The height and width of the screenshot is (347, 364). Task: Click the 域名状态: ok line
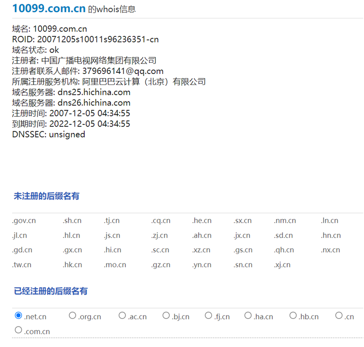click(35, 50)
